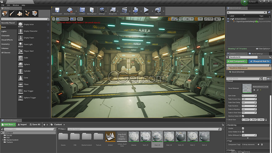This screenshot has width=272, height=153.
Task: Select the Geometry Editing mode icon
Action: pyautogui.click(x=35, y=13)
